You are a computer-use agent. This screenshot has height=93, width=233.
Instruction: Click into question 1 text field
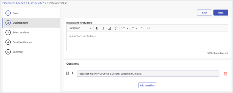point(148,74)
